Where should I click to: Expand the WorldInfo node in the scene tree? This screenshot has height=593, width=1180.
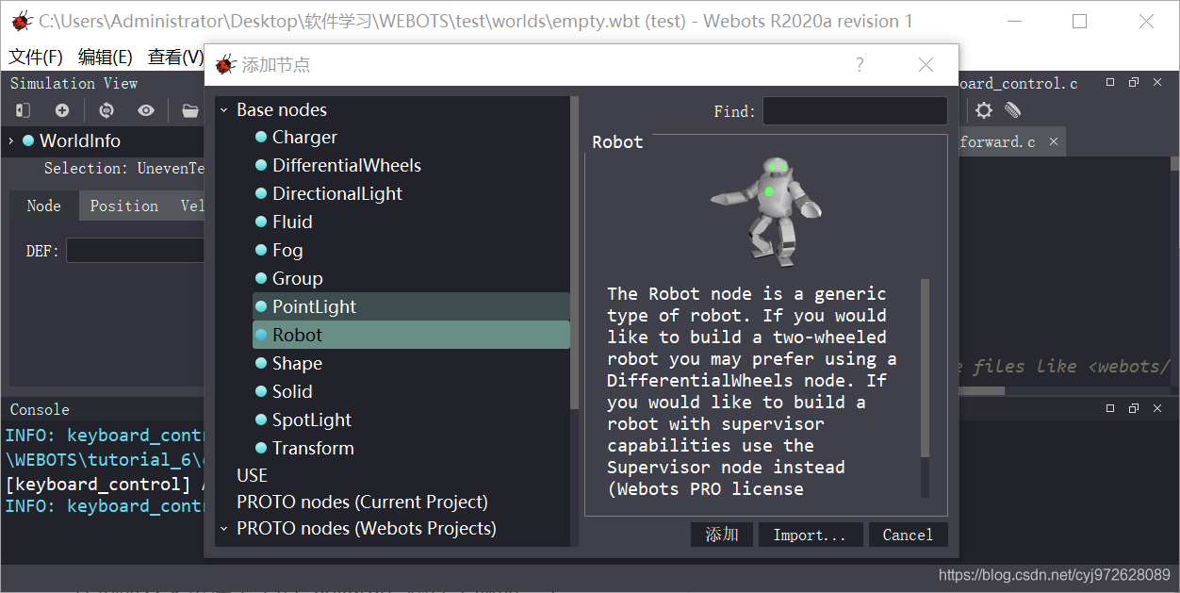[10, 141]
